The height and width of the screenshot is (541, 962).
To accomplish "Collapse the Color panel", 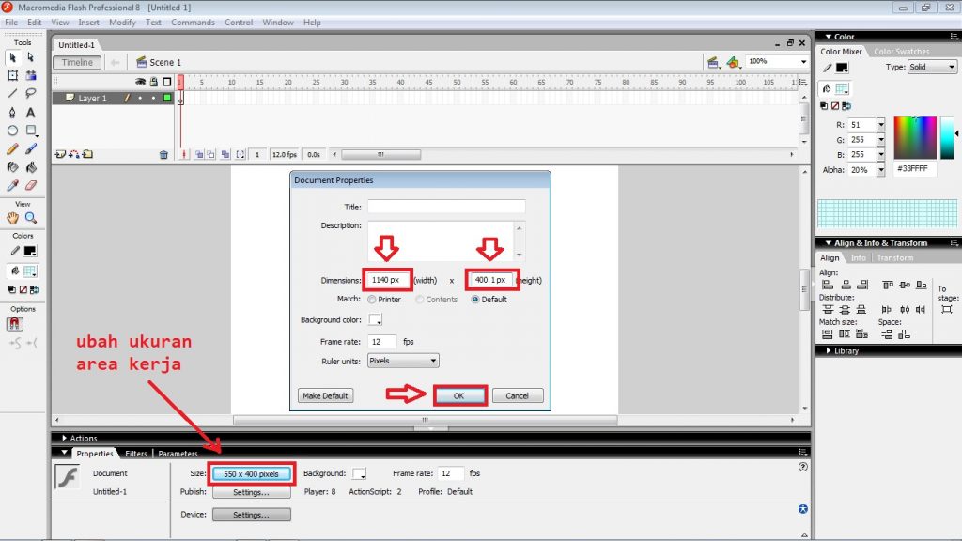I will point(829,37).
